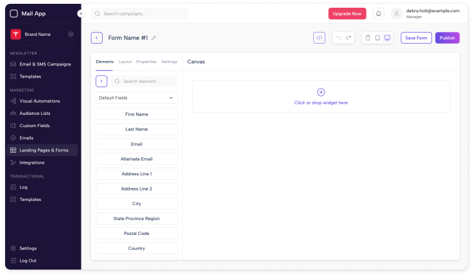Switch to mobile preview mode
473x276 pixels.
coord(368,38)
